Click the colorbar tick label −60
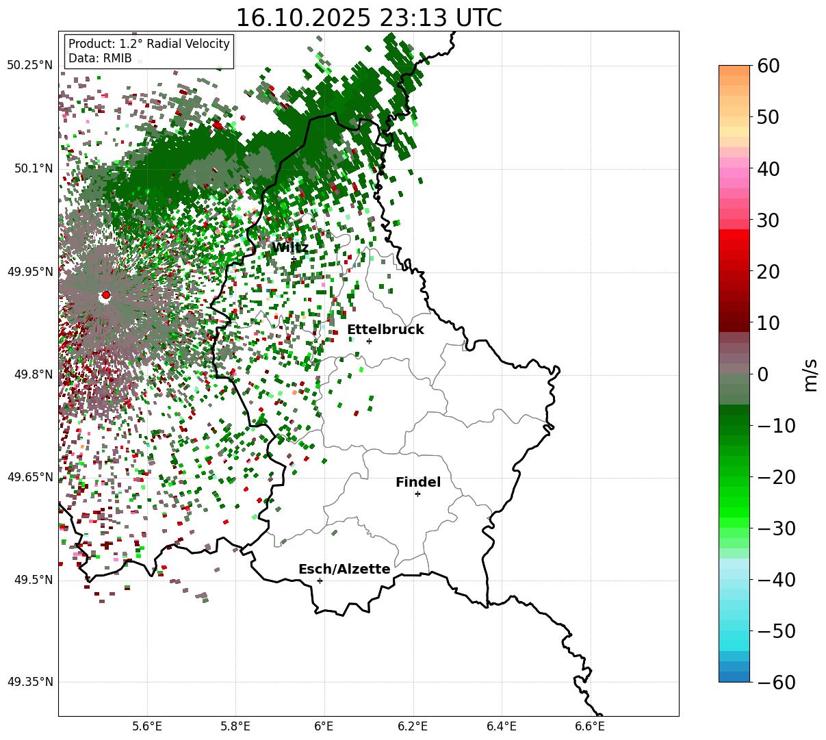Image resolution: width=826 pixels, height=740 pixels. point(776,682)
